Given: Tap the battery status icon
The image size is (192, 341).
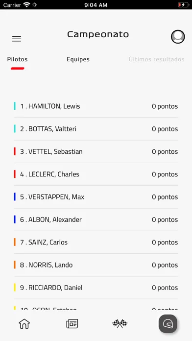Looking at the screenshot, I should tap(184, 5).
